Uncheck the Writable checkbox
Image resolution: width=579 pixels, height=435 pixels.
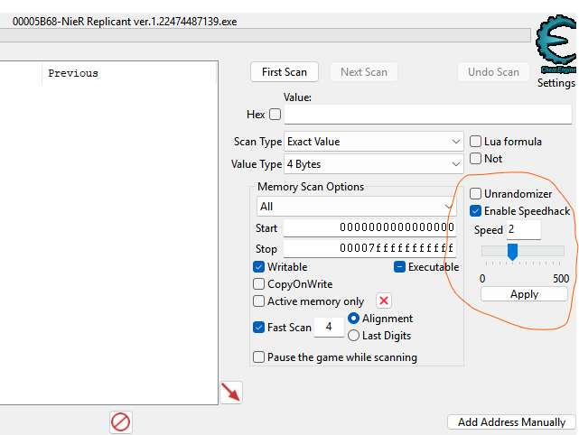pos(259,267)
